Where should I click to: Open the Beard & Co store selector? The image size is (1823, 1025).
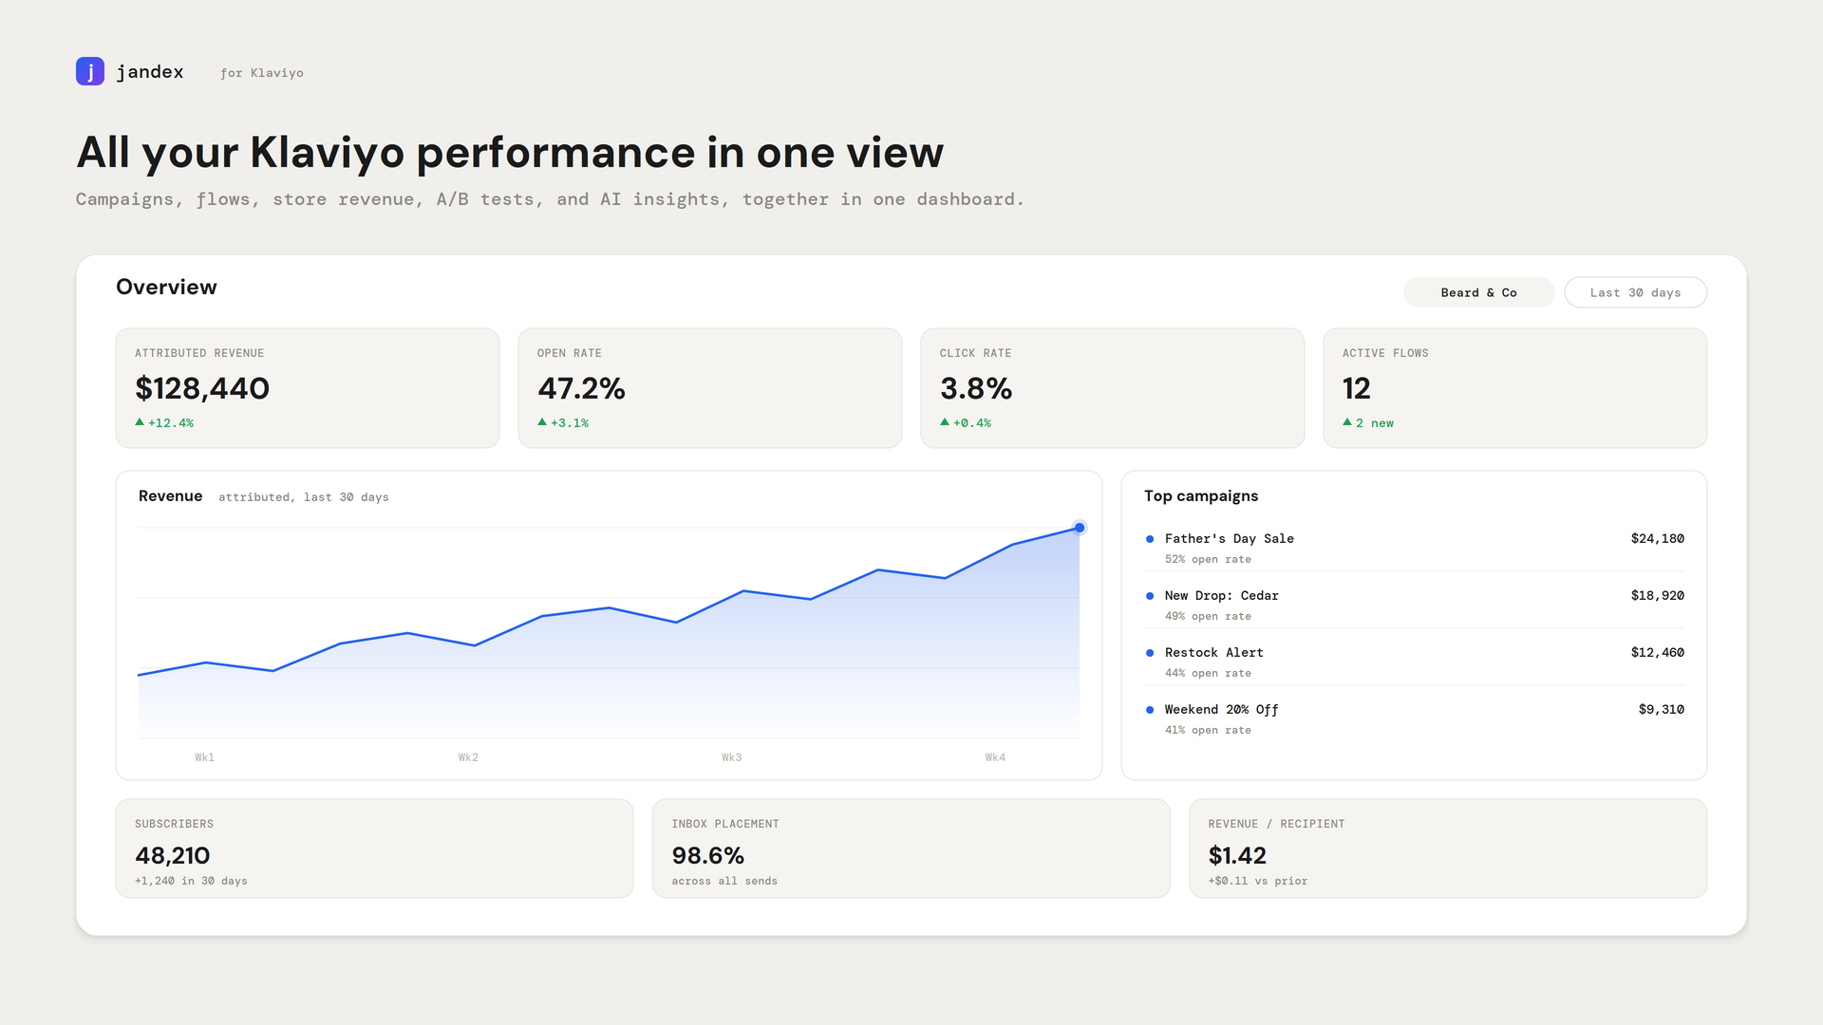pyautogui.click(x=1478, y=292)
